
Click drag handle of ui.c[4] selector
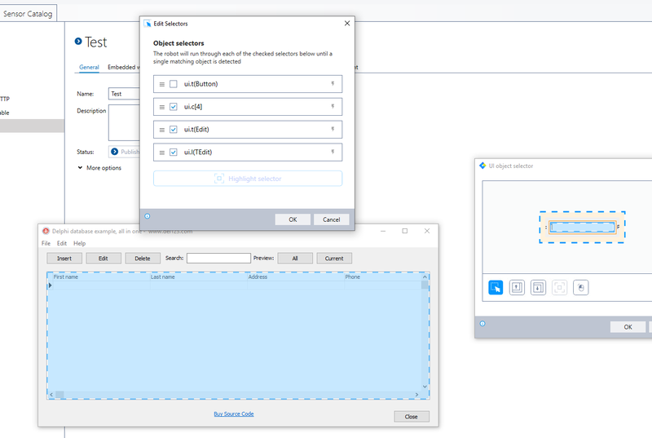coord(161,107)
